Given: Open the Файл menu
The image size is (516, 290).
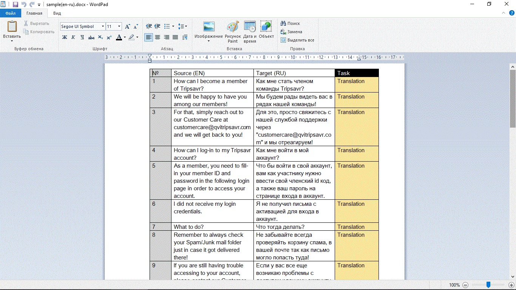Looking at the screenshot, I should coord(11,13).
